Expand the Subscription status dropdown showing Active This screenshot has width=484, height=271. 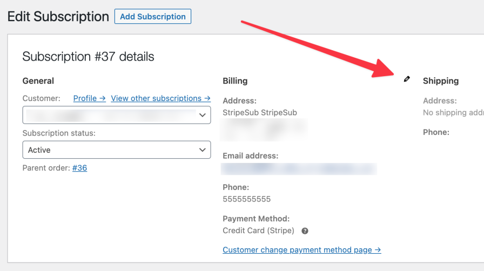click(117, 150)
